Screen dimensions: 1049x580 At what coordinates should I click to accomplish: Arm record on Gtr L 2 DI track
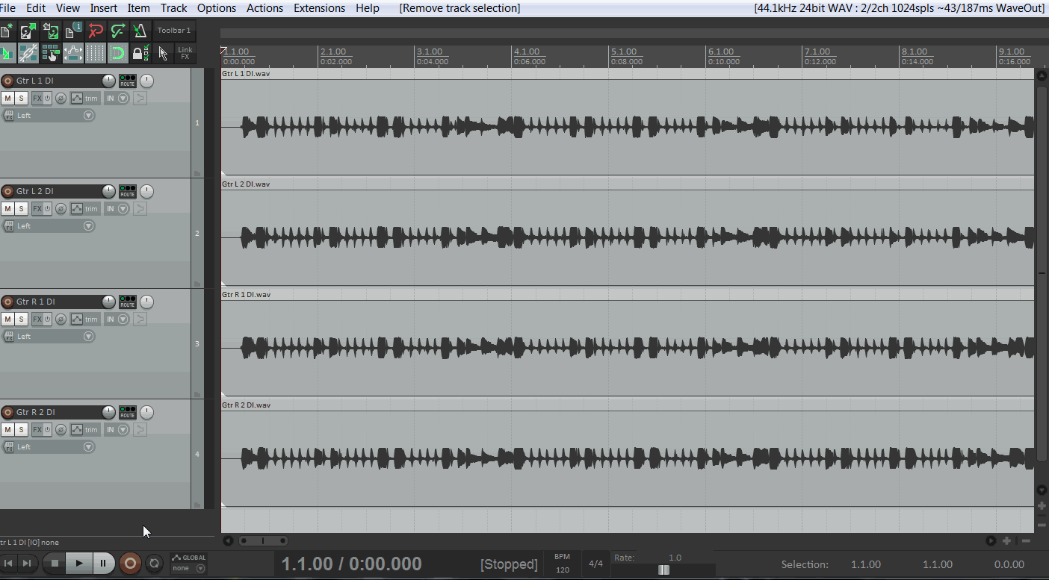coord(8,191)
